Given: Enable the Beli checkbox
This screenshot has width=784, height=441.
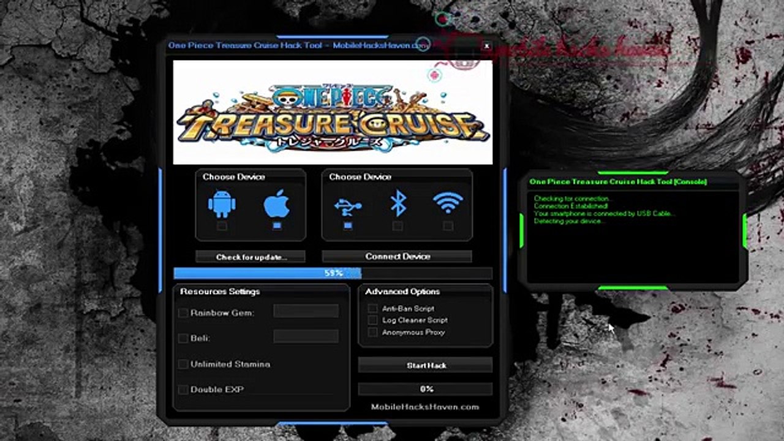Looking at the screenshot, I should (x=183, y=338).
